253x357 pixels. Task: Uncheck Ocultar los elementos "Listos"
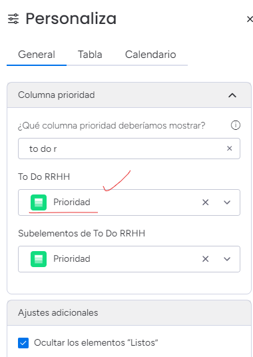(23, 343)
